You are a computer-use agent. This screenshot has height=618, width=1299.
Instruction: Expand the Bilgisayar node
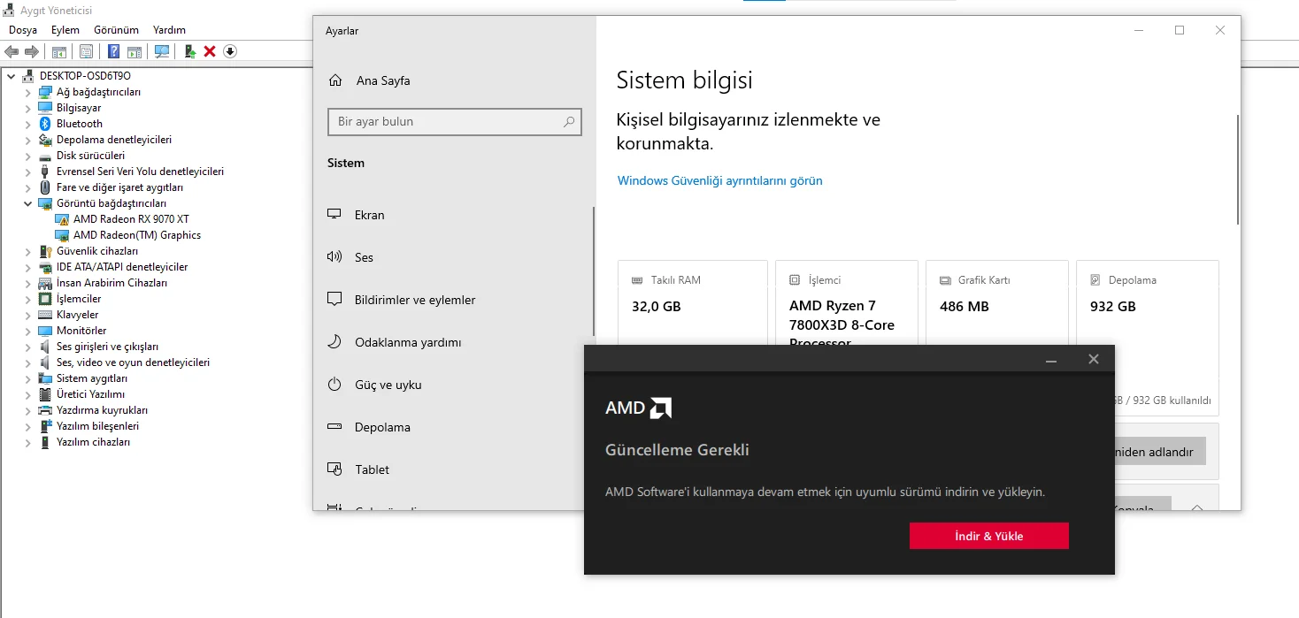pyautogui.click(x=27, y=108)
